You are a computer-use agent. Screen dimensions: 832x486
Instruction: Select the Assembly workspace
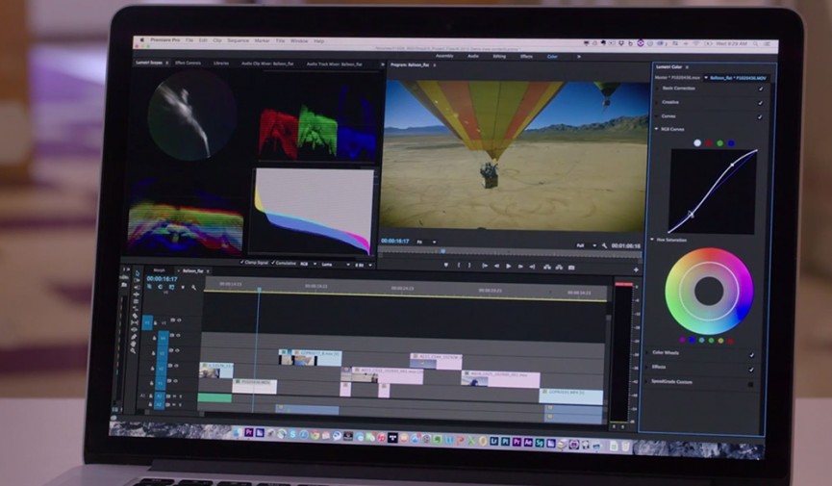[x=444, y=56]
